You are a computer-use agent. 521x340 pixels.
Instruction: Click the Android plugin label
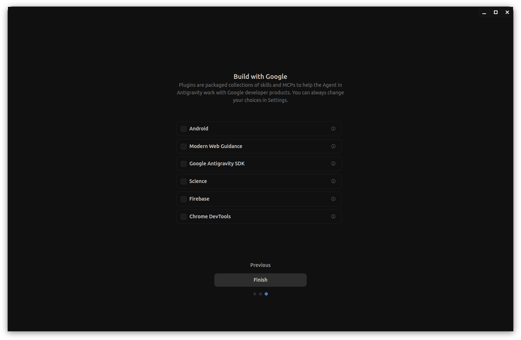(199, 129)
